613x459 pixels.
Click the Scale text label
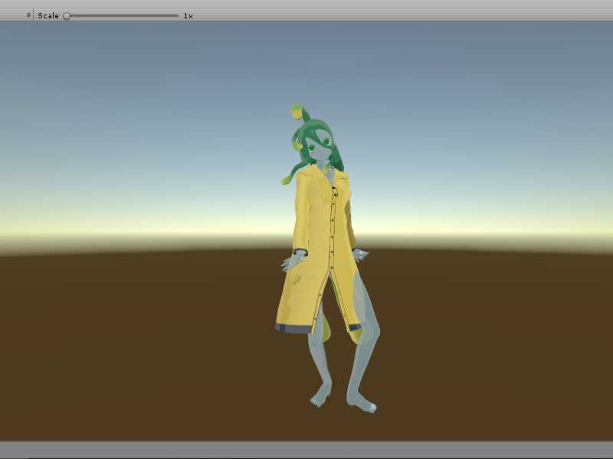(x=48, y=15)
